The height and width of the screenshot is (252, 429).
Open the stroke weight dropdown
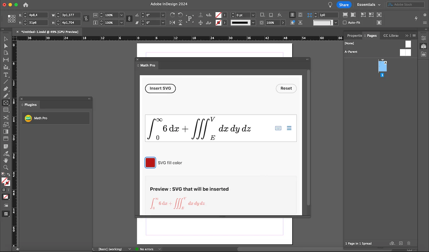coord(253,15)
